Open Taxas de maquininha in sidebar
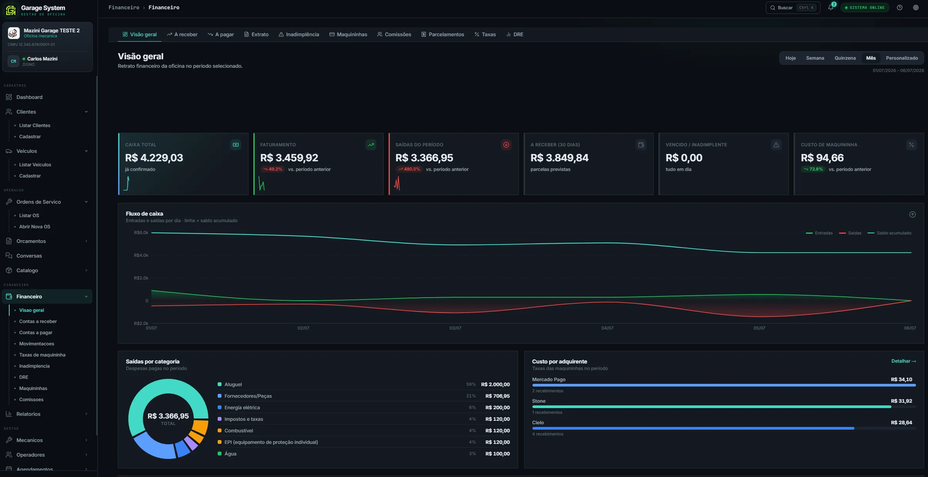This screenshot has height=477, width=928. pos(42,355)
